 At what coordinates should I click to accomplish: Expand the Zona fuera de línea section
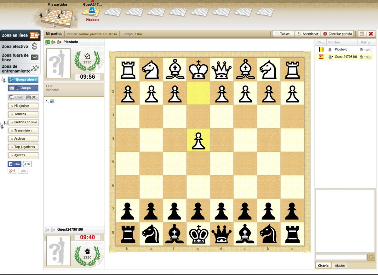pyautogui.click(x=20, y=57)
